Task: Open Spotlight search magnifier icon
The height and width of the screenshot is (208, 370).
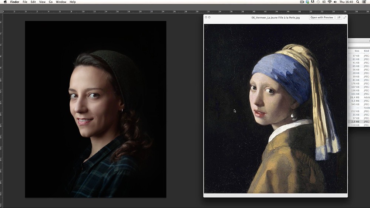Action: (x=358, y=2)
